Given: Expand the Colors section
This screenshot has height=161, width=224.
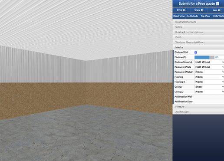Looking at the screenshot, I should [198, 27].
